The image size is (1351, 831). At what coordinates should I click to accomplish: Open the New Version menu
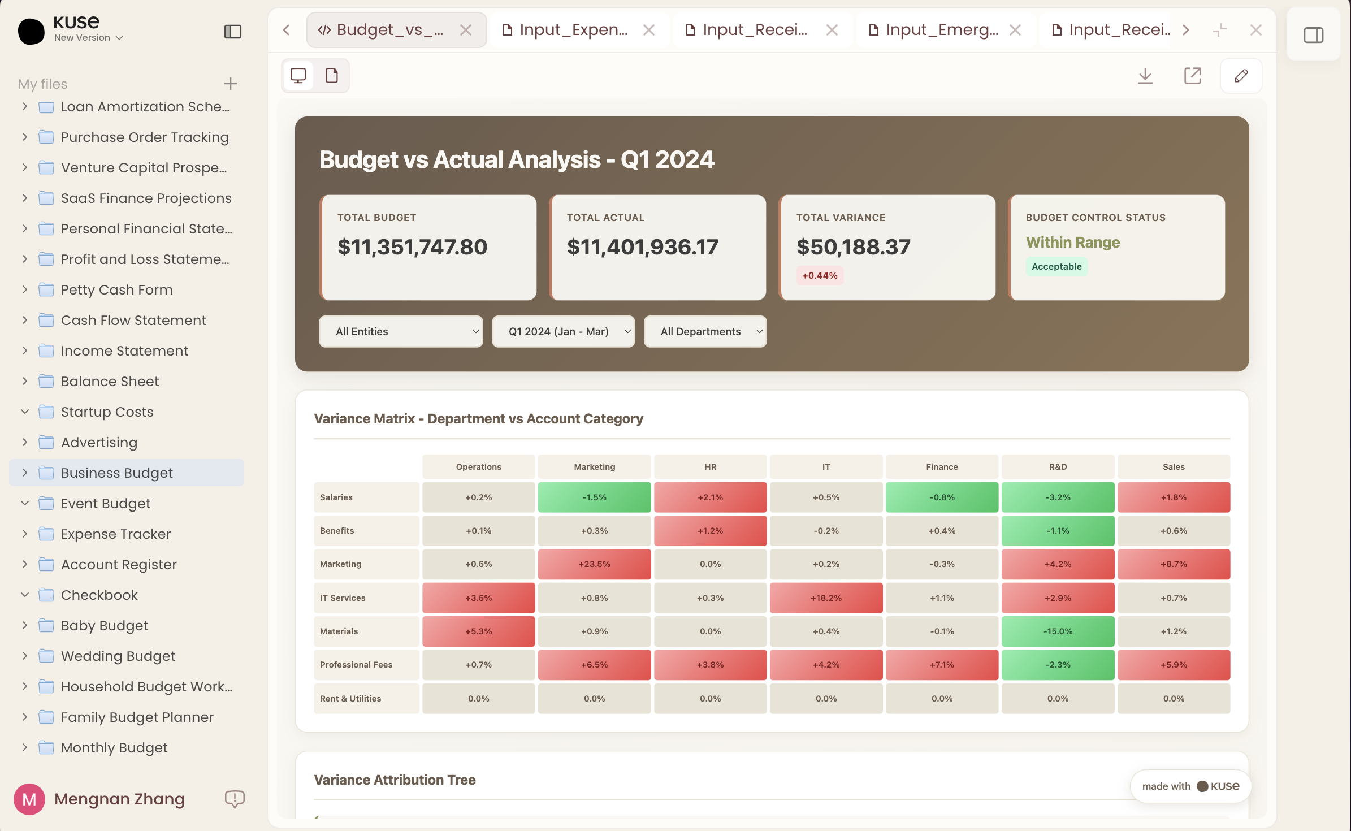coord(88,38)
